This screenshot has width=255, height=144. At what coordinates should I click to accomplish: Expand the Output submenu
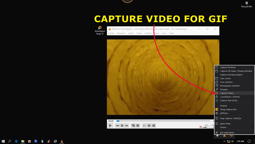coord(234,106)
